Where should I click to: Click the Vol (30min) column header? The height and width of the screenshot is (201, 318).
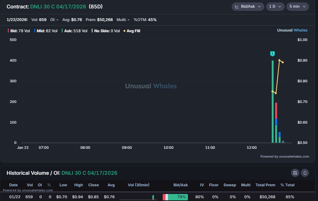click(138, 185)
